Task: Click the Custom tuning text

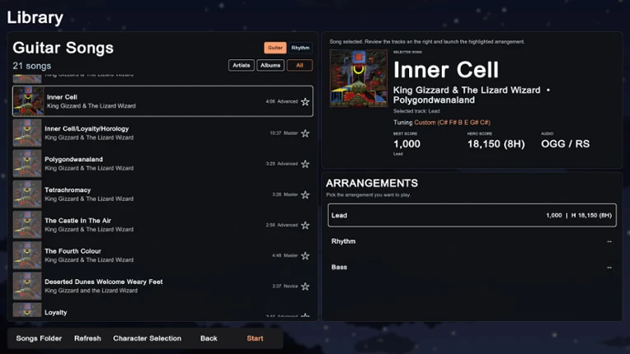Action: 452,123
